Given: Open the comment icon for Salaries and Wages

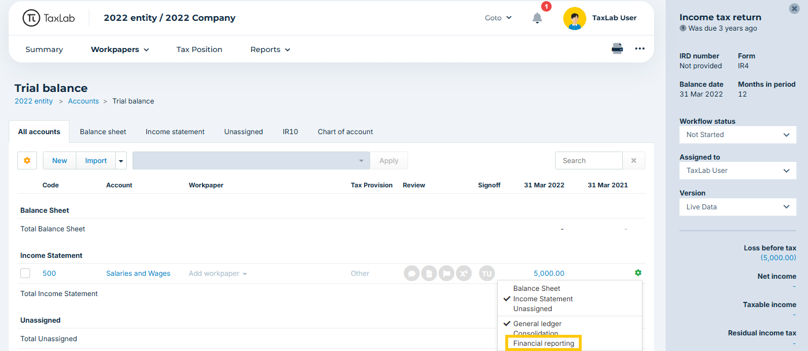Looking at the screenshot, I should (412, 274).
